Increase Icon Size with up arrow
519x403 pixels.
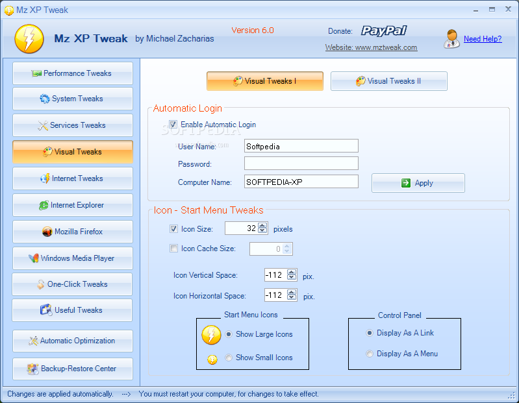pyautogui.click(x=262, y=226)
